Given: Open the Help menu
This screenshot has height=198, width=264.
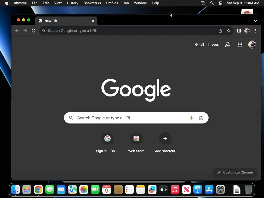Looking at the screenshot, I should pos(155,3).
